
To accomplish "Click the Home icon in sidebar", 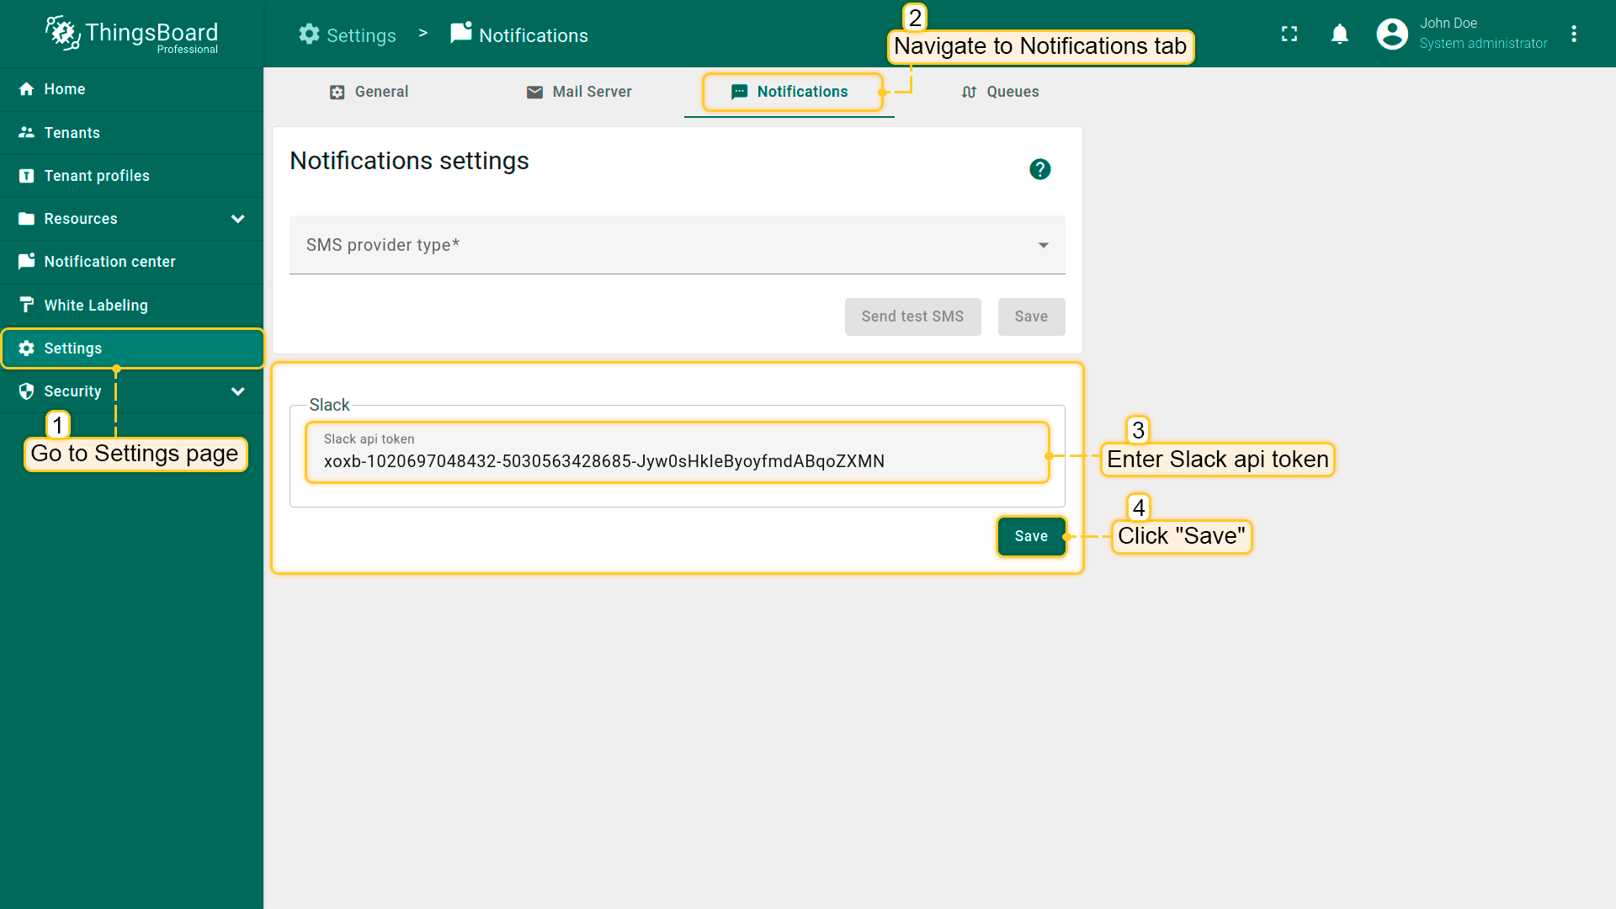I will click(27, 89).
